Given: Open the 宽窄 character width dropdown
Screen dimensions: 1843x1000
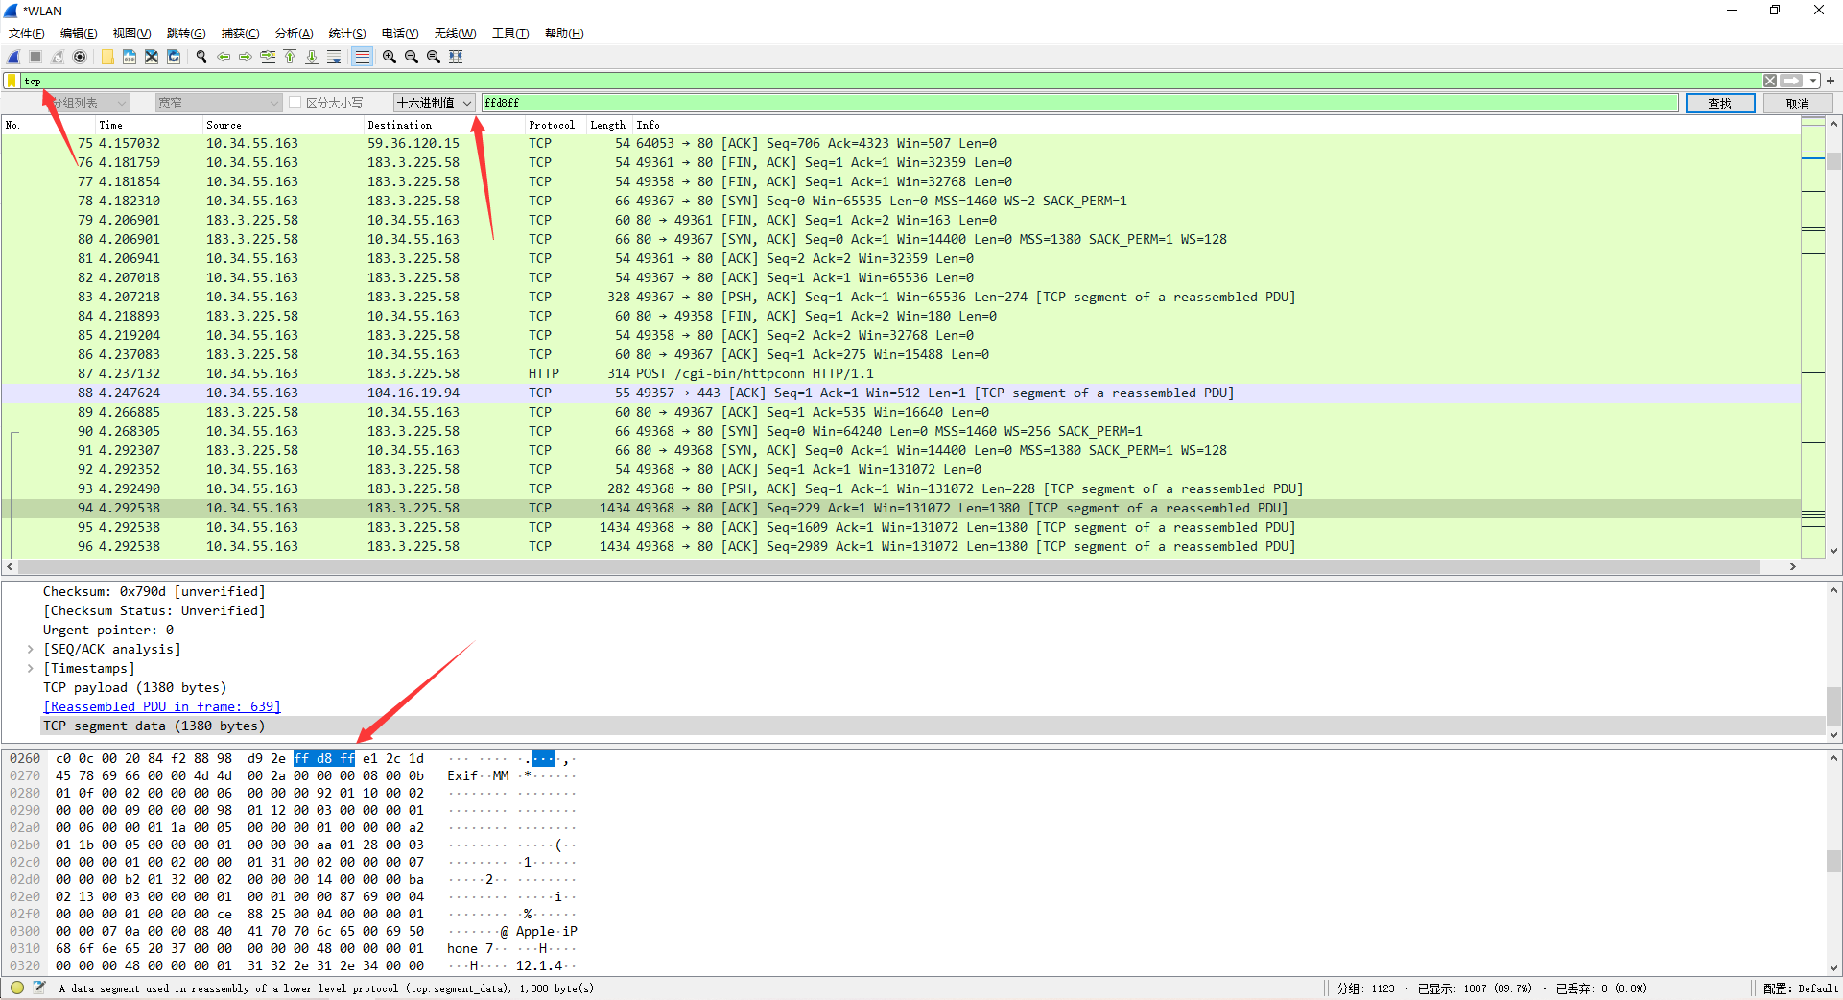Looking at the screenshot, I should (x=219, y=103).
